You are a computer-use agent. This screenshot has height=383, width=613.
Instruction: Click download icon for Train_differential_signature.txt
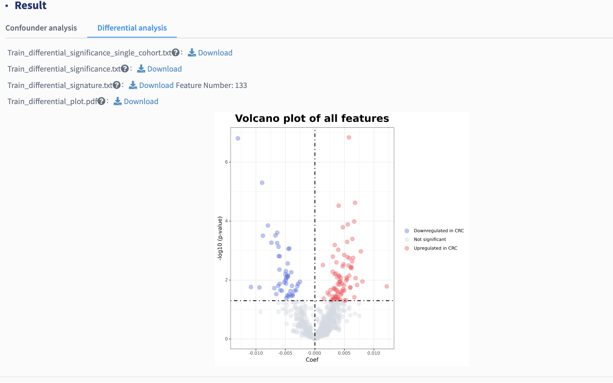pos(133,85)
